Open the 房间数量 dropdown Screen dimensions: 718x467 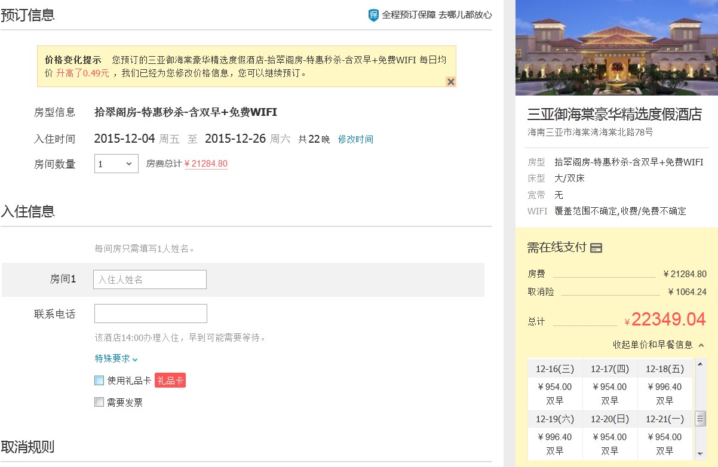click(116, 164)
